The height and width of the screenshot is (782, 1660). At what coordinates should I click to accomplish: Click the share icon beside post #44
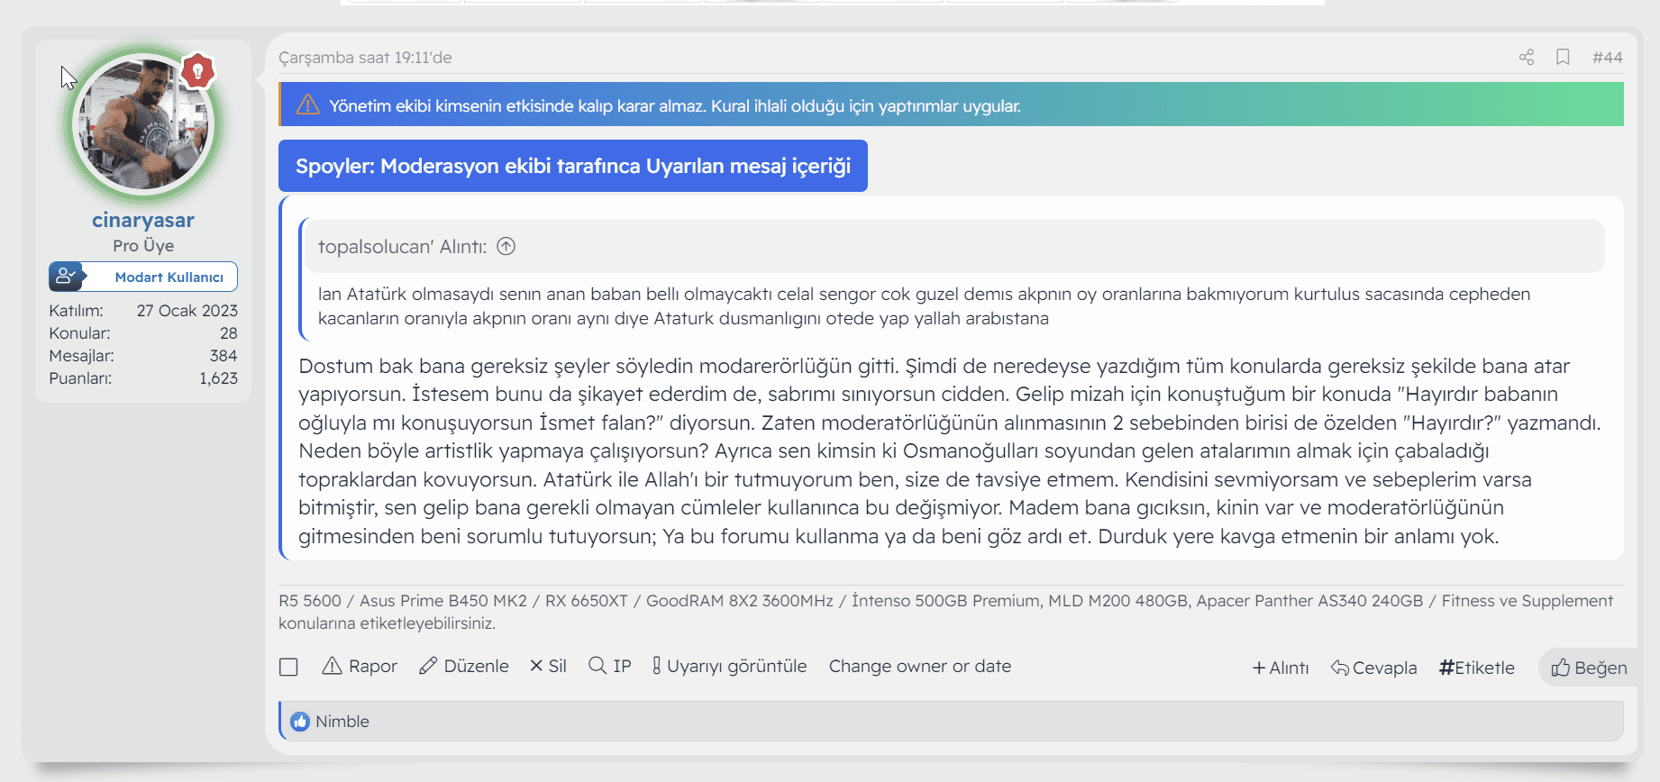[x=1526, y=58]
